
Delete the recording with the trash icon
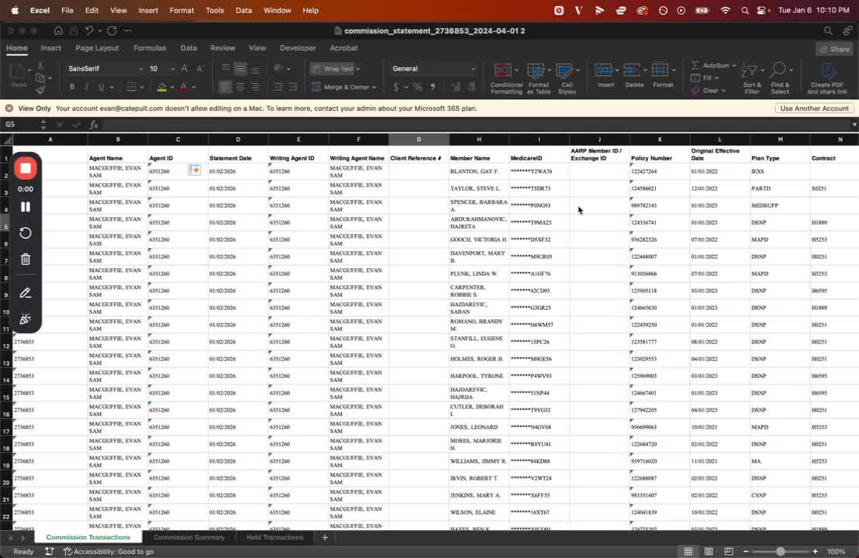coord(26,259)
